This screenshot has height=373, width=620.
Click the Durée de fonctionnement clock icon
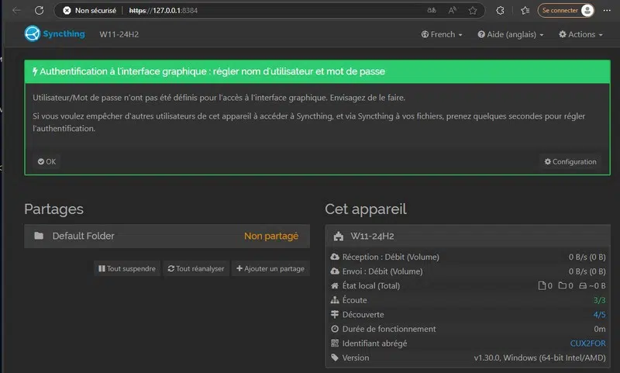tap(335, 329)
